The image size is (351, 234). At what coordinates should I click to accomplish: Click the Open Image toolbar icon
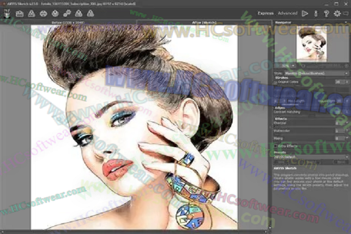[x=19, y=14]
